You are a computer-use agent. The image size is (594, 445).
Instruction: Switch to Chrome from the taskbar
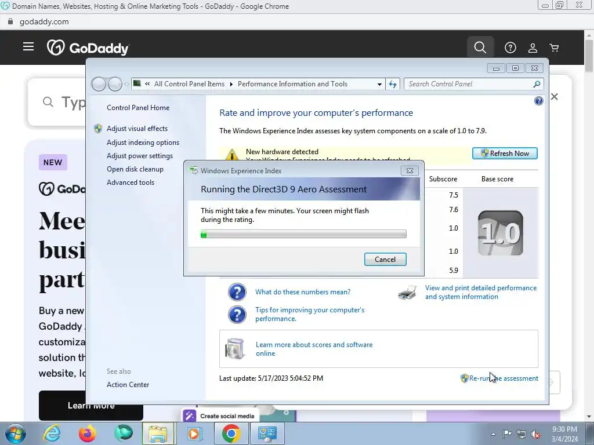click(x=231, y=433)
